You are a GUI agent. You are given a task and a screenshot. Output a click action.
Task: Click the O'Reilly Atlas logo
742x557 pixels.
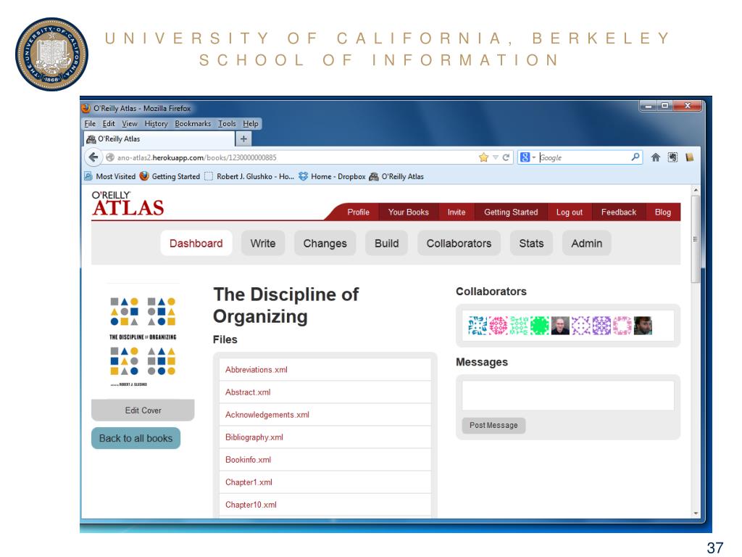[x=128, y=204]
